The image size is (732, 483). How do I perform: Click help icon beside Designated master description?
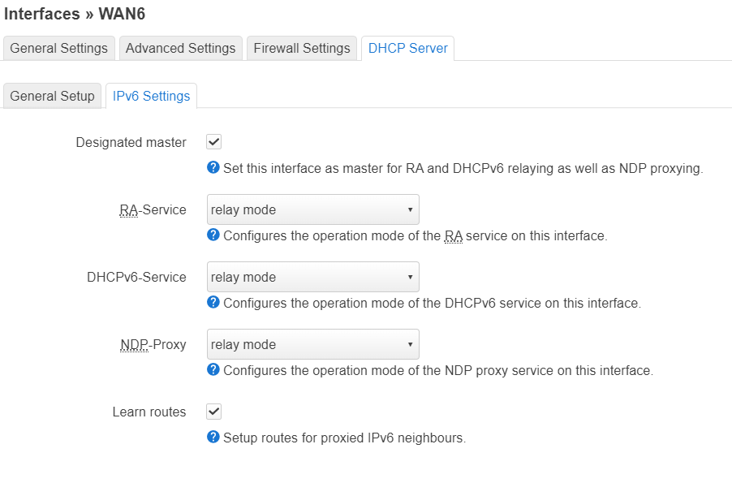click(213, 168)
